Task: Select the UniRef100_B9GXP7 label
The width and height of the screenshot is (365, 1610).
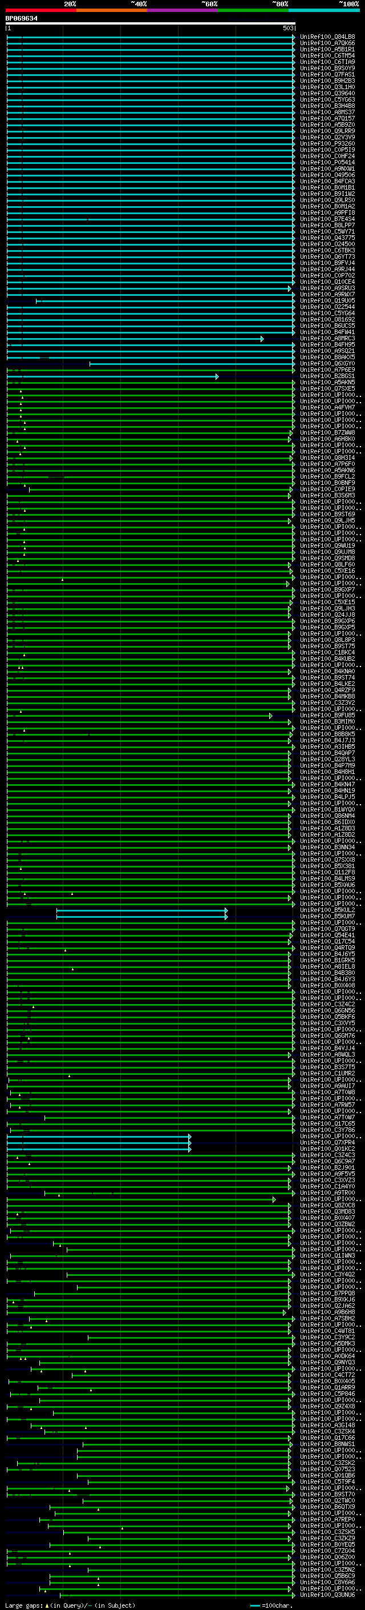Action: tap(327, 590)
